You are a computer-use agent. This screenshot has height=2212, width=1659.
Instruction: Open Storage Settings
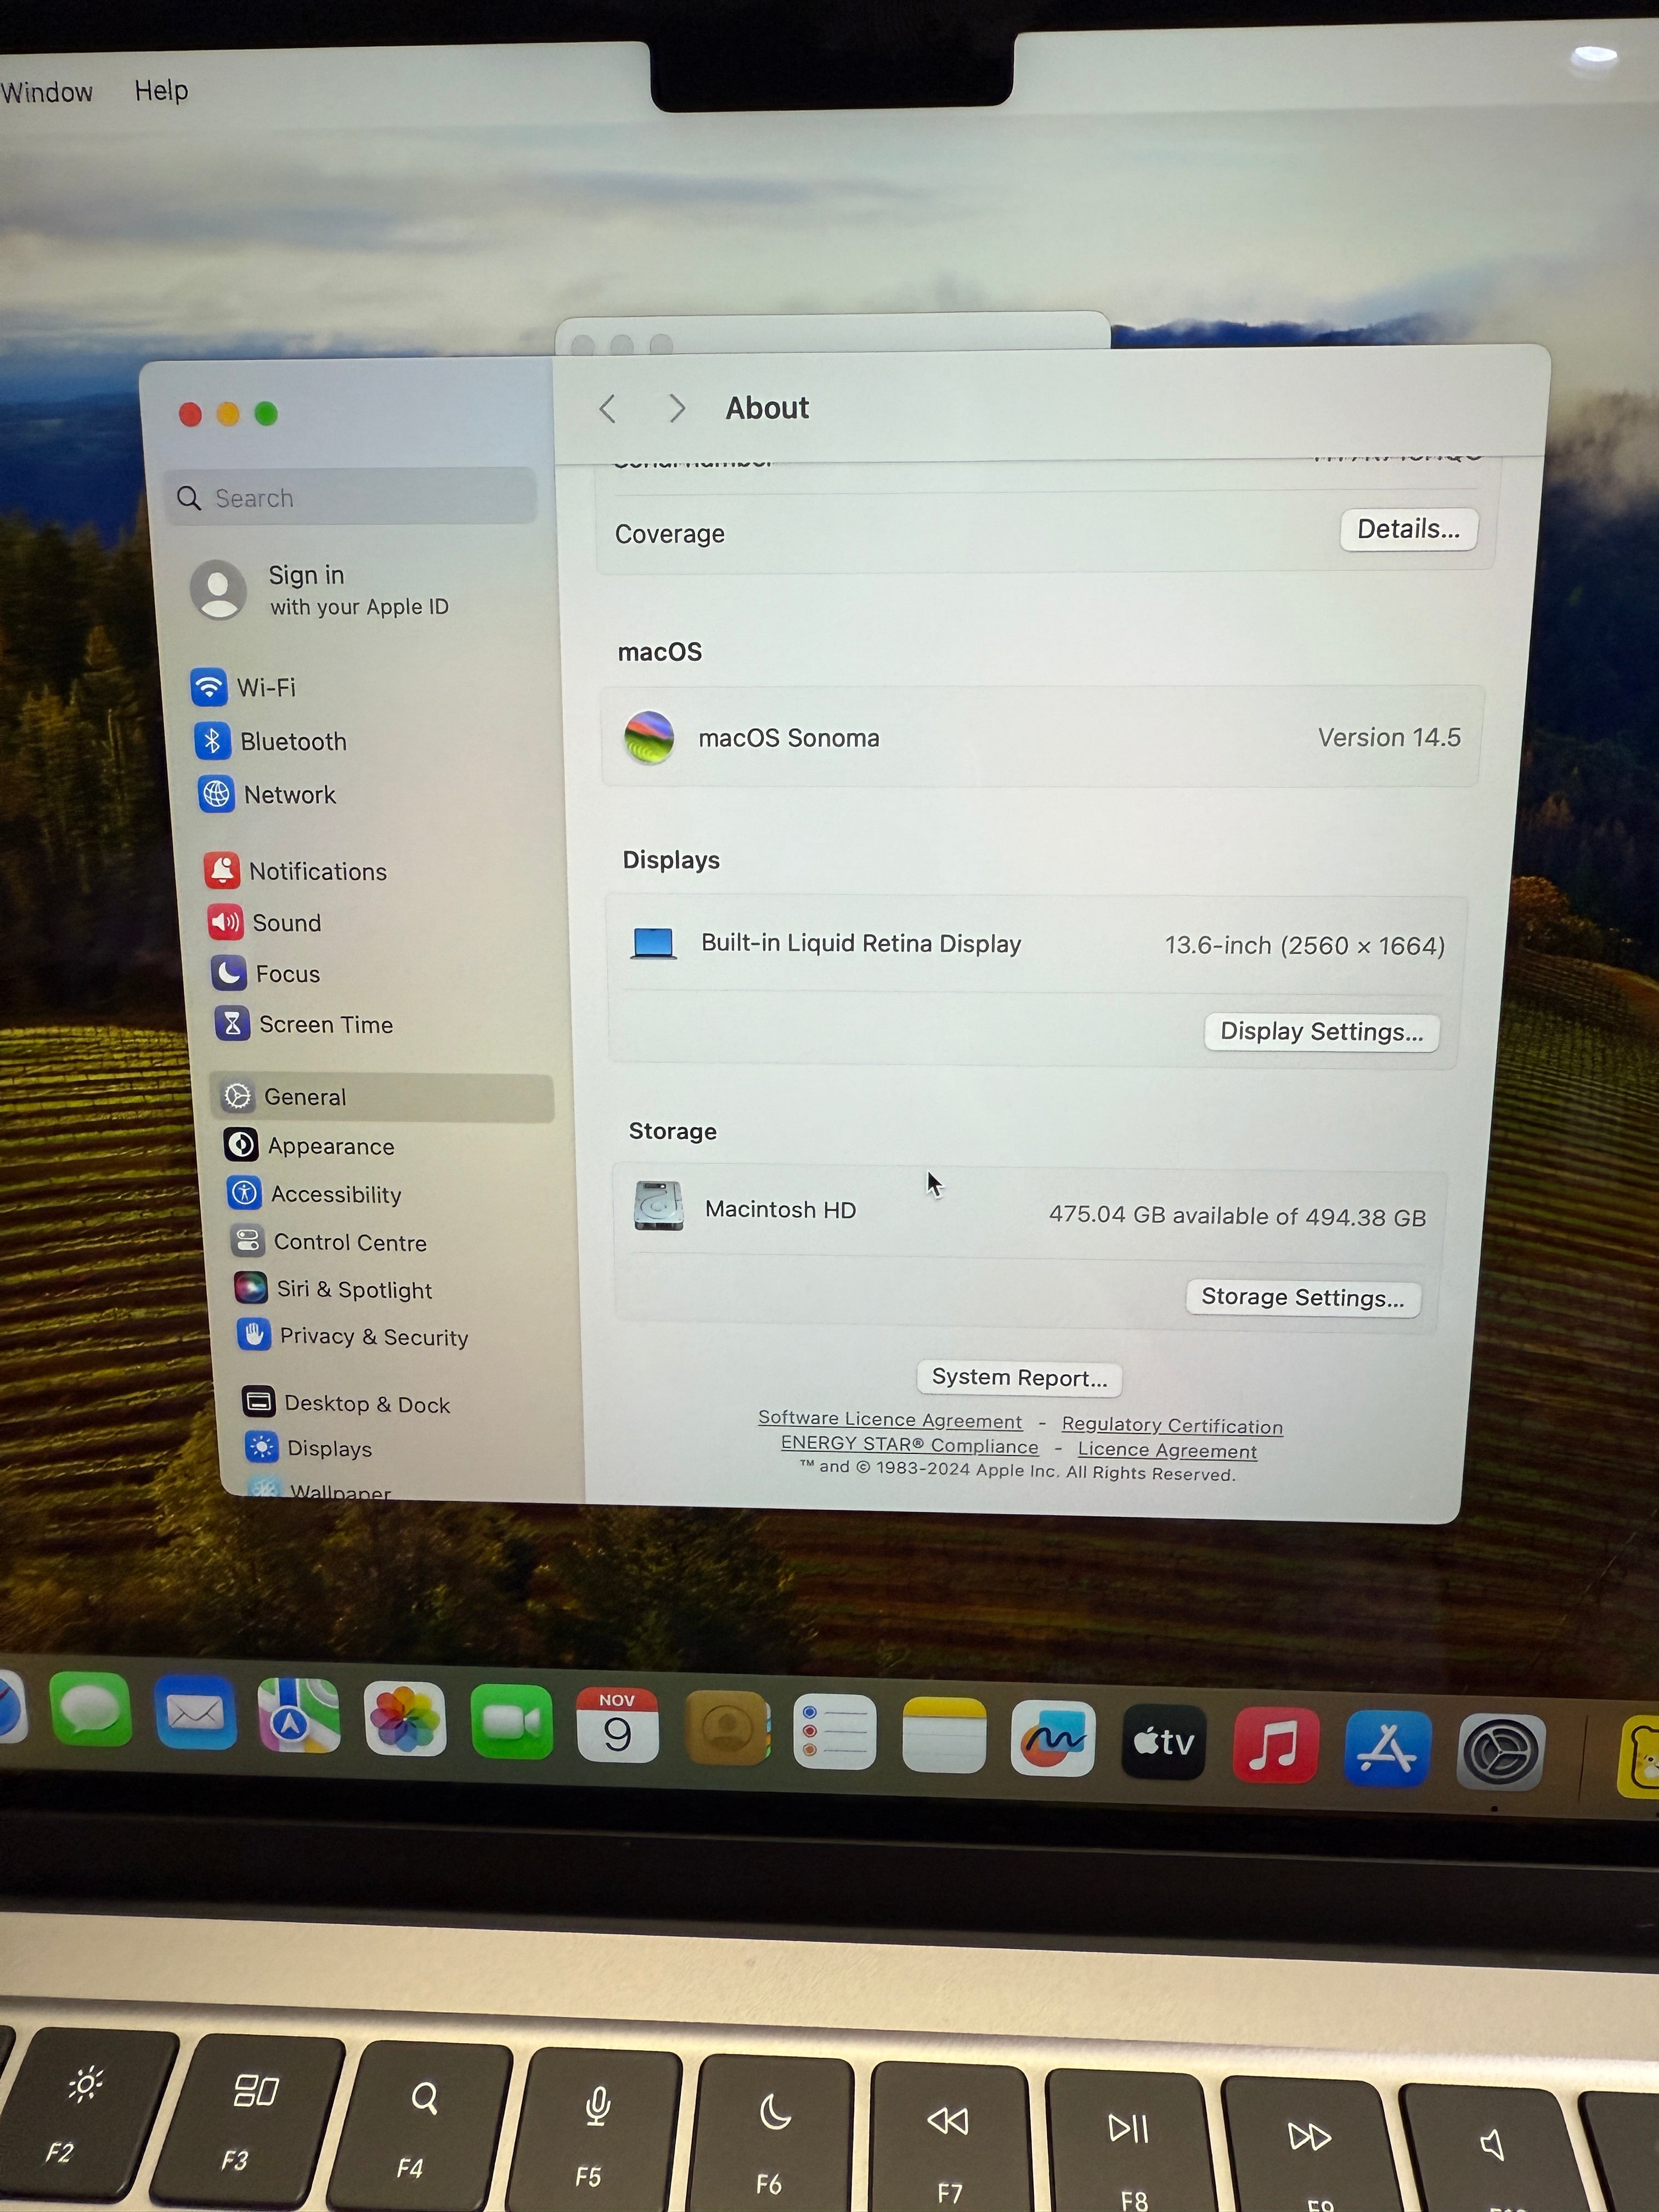pyautogui.click(x=1302, y=1297)
